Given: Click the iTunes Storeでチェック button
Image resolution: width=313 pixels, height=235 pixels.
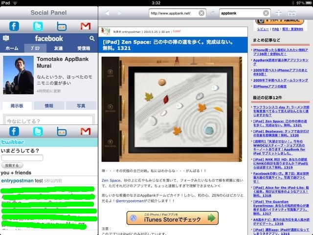Looking at the screenshot, I should (x=173, y=218).
